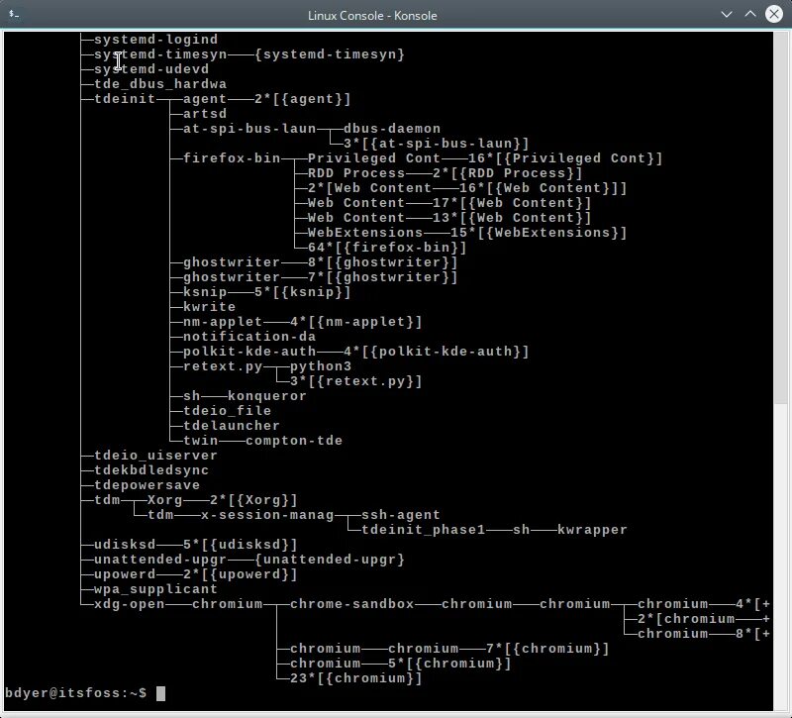Click the 'firefox-bin' process name

coord(232,158)
